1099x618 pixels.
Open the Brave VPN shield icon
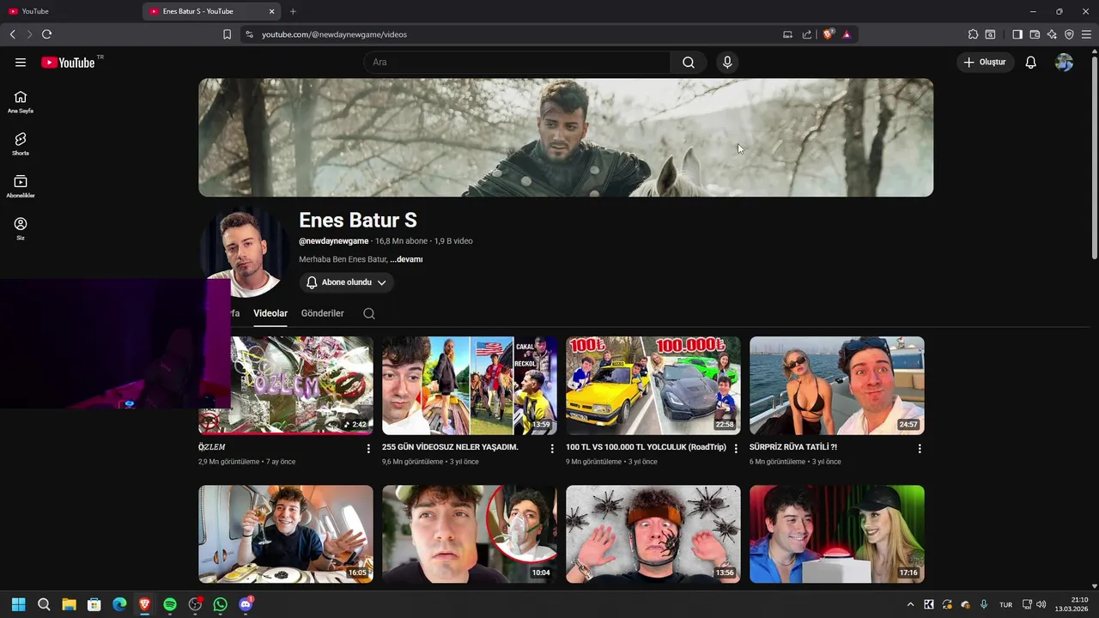point(1069,34)
